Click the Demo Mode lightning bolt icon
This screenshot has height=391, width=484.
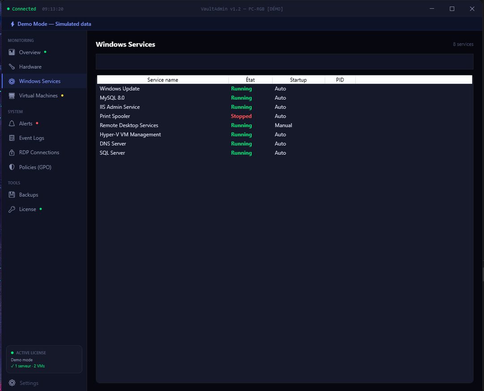(13, 24)
